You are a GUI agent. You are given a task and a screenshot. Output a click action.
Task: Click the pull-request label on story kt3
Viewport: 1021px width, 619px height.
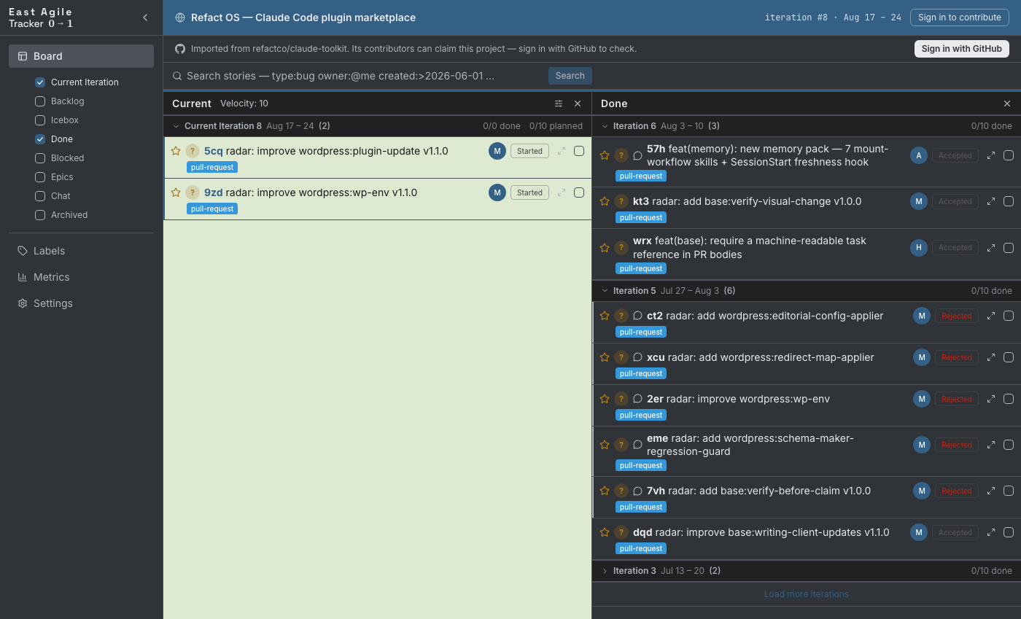(640, 217)
